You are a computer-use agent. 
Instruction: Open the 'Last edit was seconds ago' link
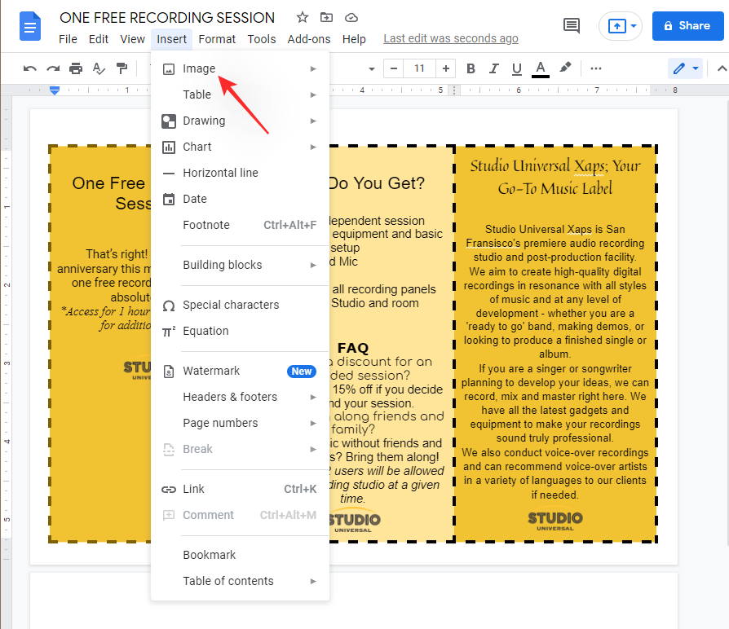coord(451,38)
